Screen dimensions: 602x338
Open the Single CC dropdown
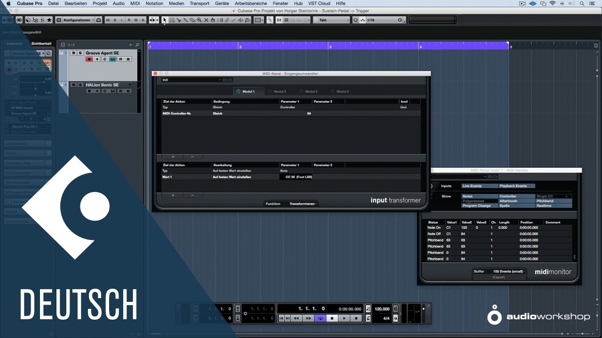(x=554, y=196)
